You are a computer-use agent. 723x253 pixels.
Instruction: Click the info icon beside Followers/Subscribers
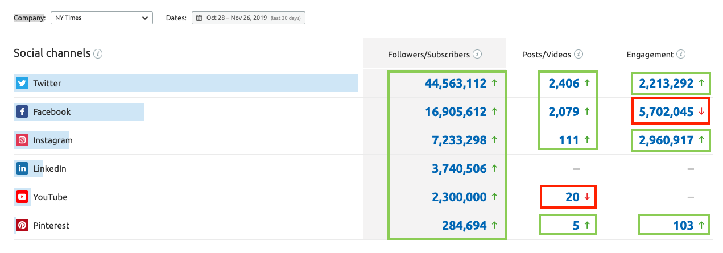pos(477,55)
